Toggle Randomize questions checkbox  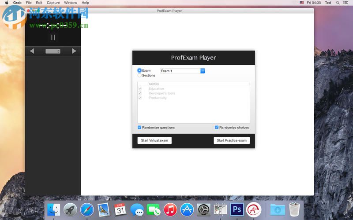tap(139, 127)
